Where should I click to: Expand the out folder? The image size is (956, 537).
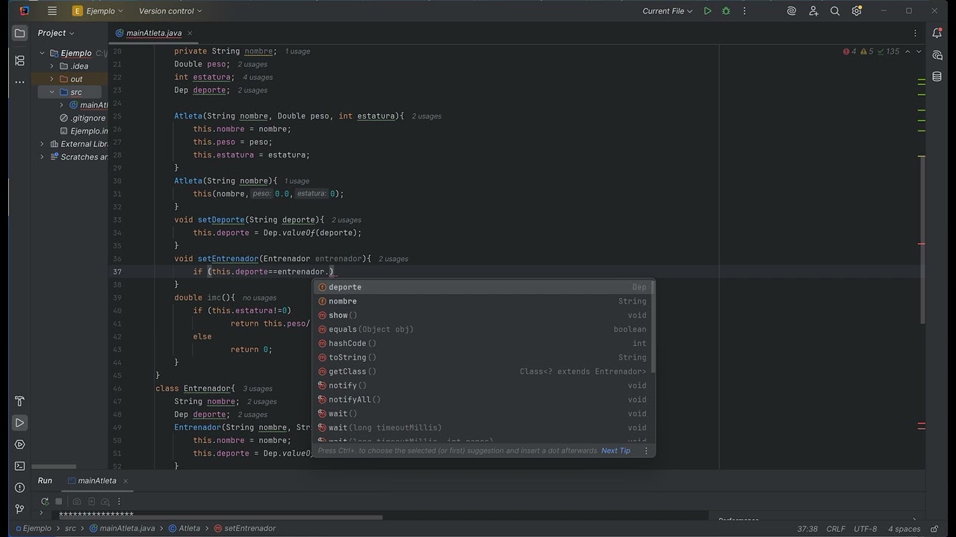coord(52,79)
